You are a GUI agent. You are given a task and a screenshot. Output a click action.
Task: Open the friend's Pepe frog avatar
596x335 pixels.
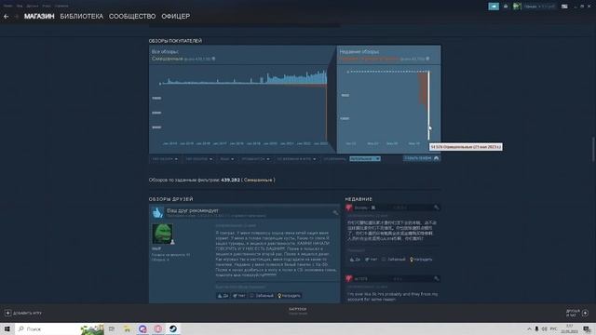click(162, 234)
